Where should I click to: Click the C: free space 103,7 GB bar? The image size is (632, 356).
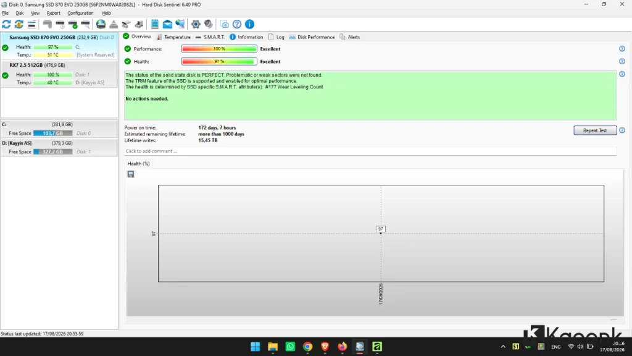click(53, 133)
